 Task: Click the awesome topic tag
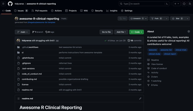pos(153,50)
